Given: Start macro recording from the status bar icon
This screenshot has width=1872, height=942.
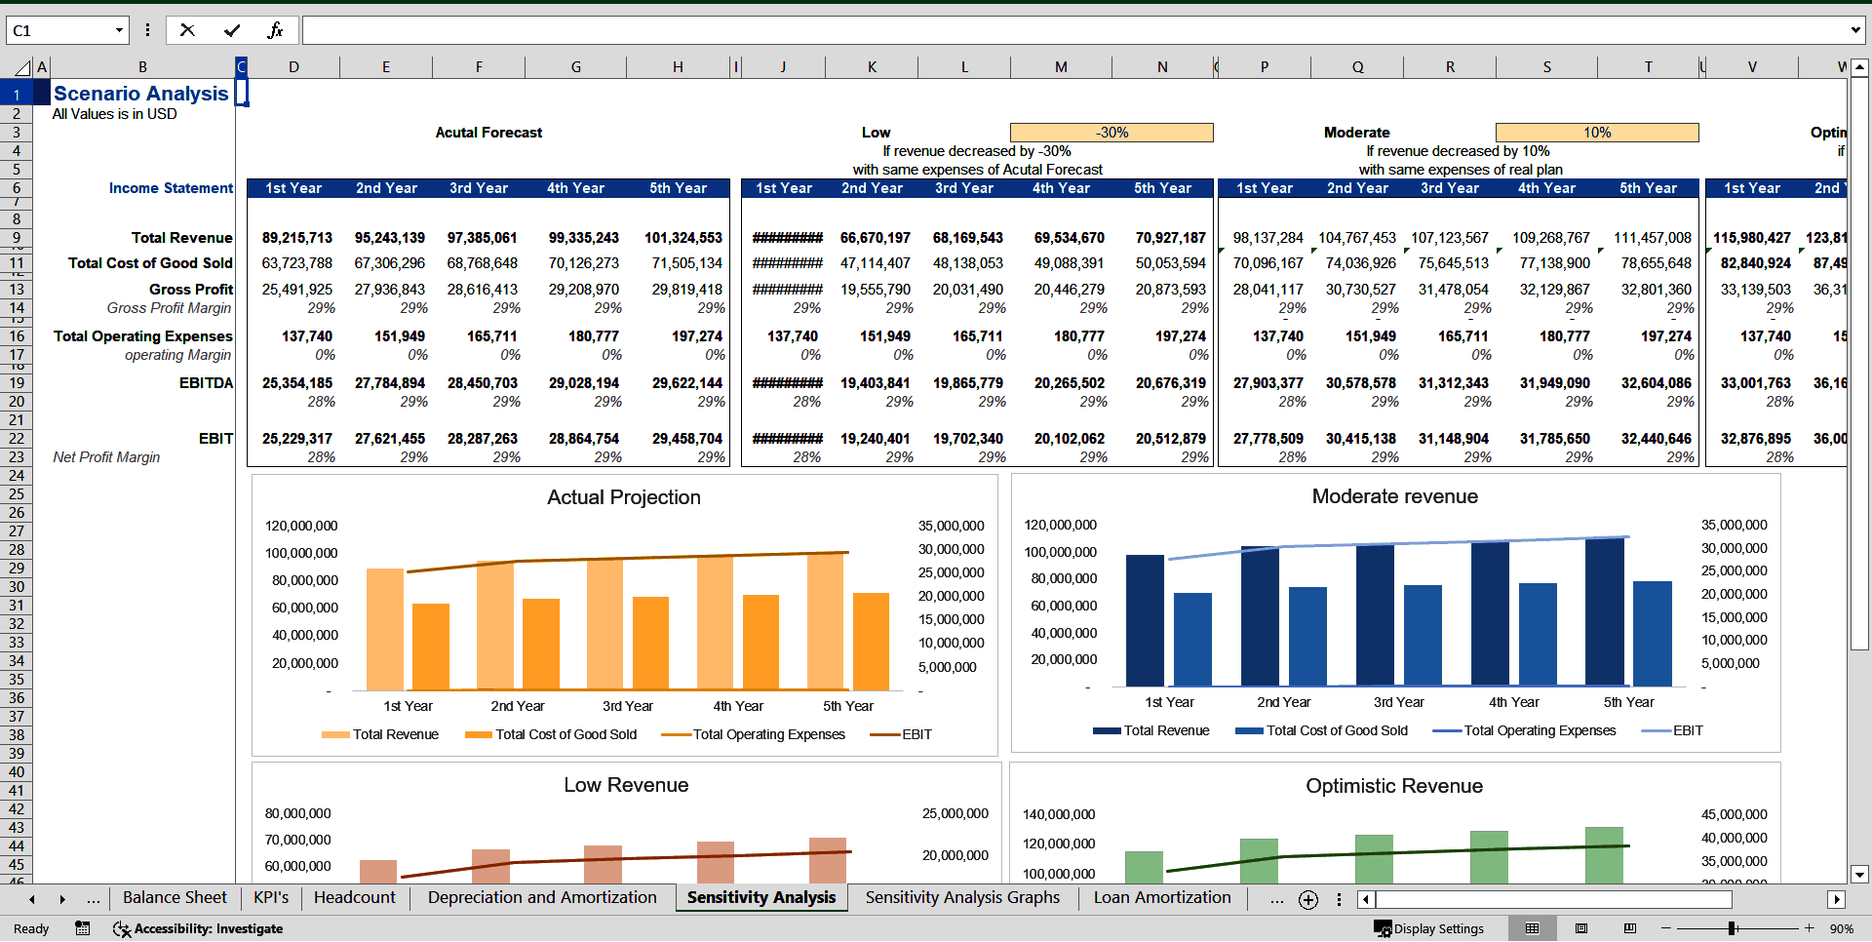Looking at the screenshot, I should point(82,928).
